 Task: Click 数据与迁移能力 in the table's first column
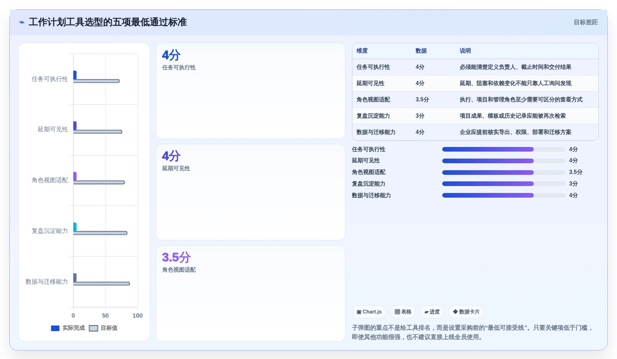coord(376,132)
